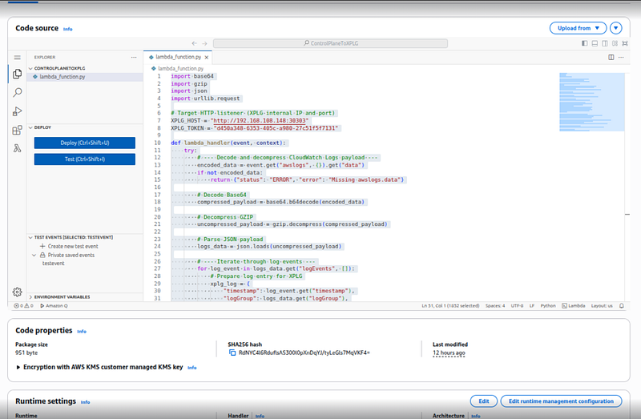
Task: Open the Extensions icon in activity bar
Action: coord(17,130)
